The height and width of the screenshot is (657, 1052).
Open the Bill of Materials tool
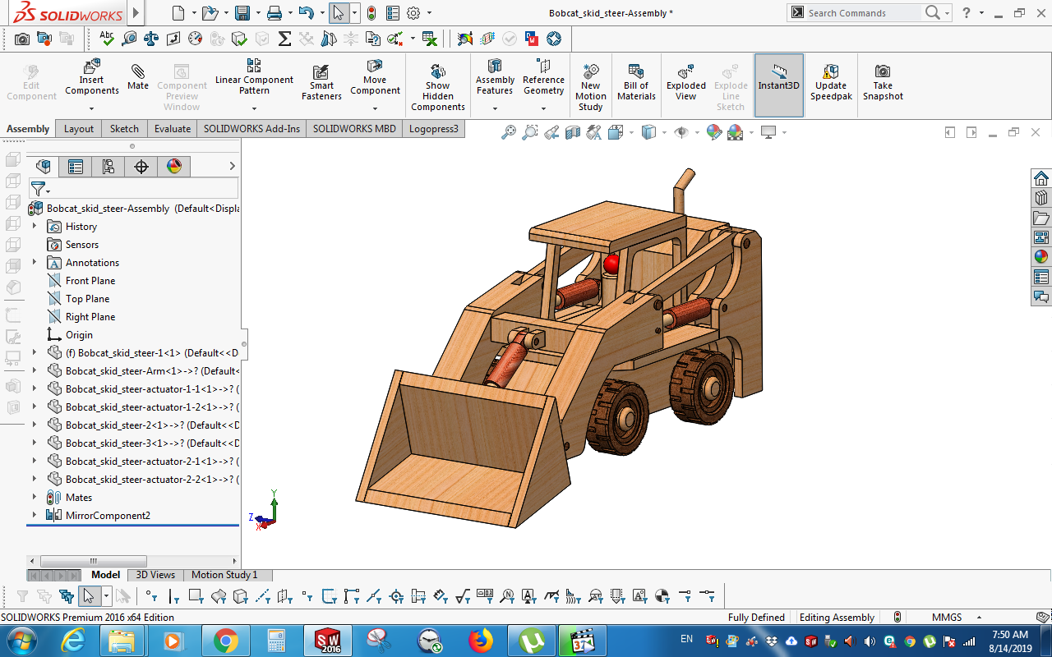pos(636,82)
